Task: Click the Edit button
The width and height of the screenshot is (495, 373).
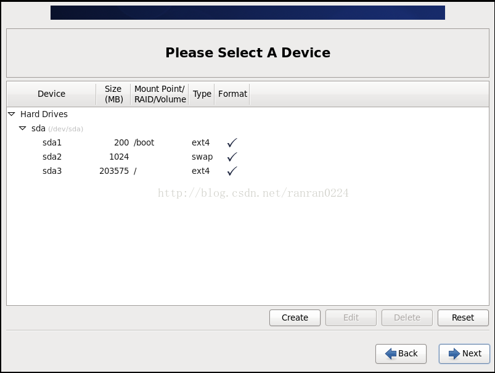Action: [x=351, y=318]
